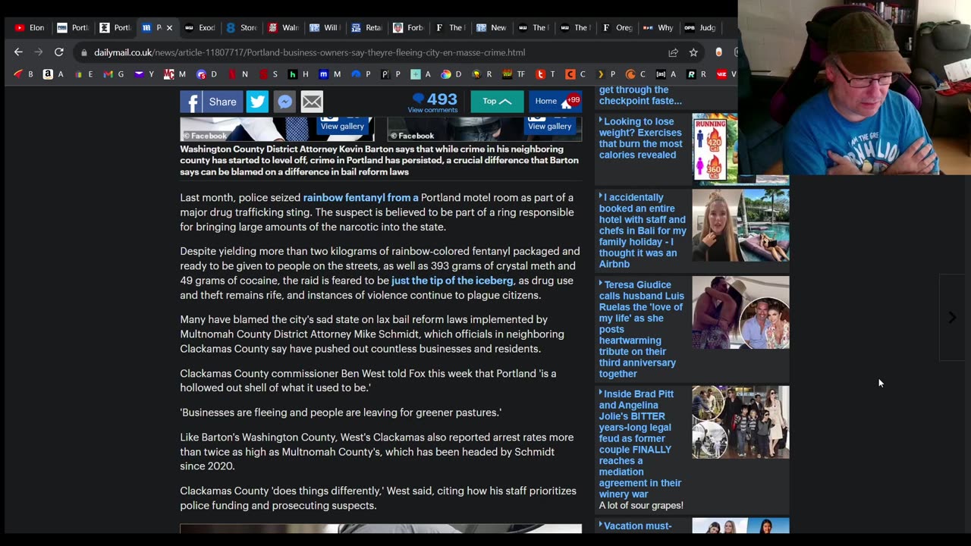Open the red 'VIZ' bookmark
Screen dimensions: 971x546
tap(726, 74)
